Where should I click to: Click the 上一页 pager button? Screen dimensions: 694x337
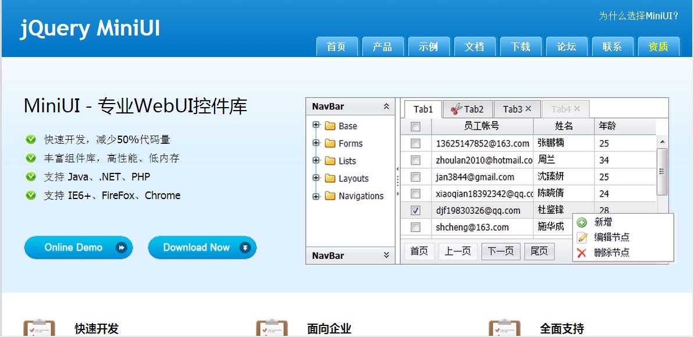(458, 251)
